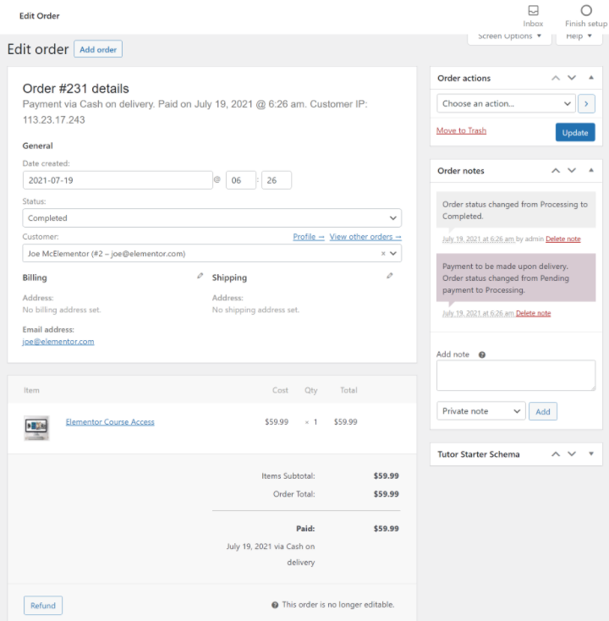The width and height of the screenshot is (609, 621).
Task: Open Choose an action dropdown
Action: pos(506,103)
